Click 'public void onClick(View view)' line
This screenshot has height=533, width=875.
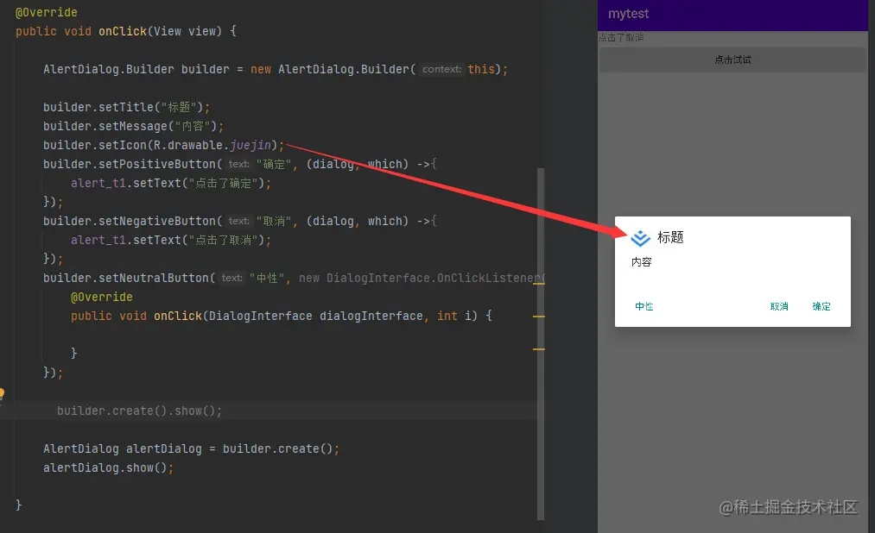pos(126,31)
